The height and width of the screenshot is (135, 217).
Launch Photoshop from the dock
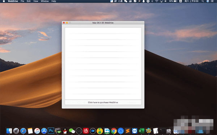click(51, 131)
